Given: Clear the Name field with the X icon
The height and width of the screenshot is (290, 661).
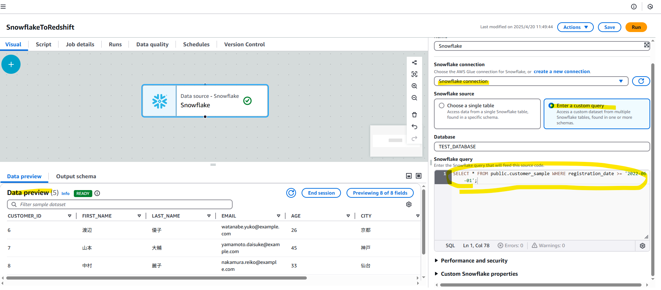Looking at the screenshot, I should click(646, 45).
